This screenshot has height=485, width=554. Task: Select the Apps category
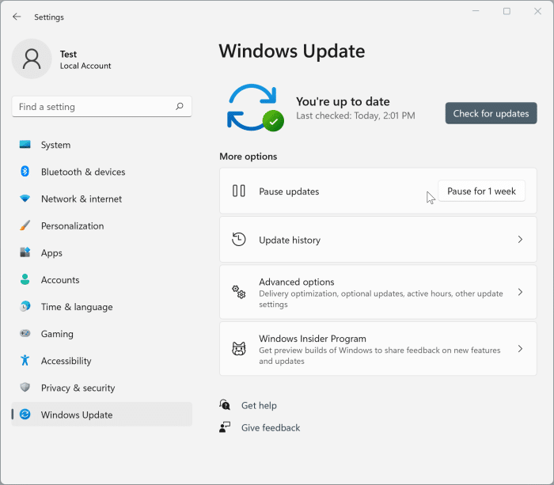[102, 252]
